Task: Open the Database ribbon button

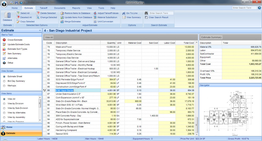Action: click(7, 17)
